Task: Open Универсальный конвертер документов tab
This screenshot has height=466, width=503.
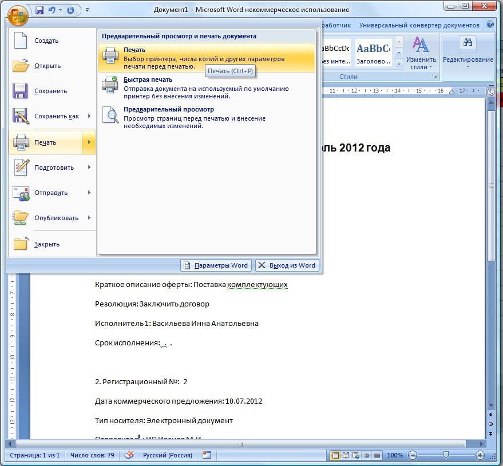Action: pyautogui.click(x=419, y=25)
